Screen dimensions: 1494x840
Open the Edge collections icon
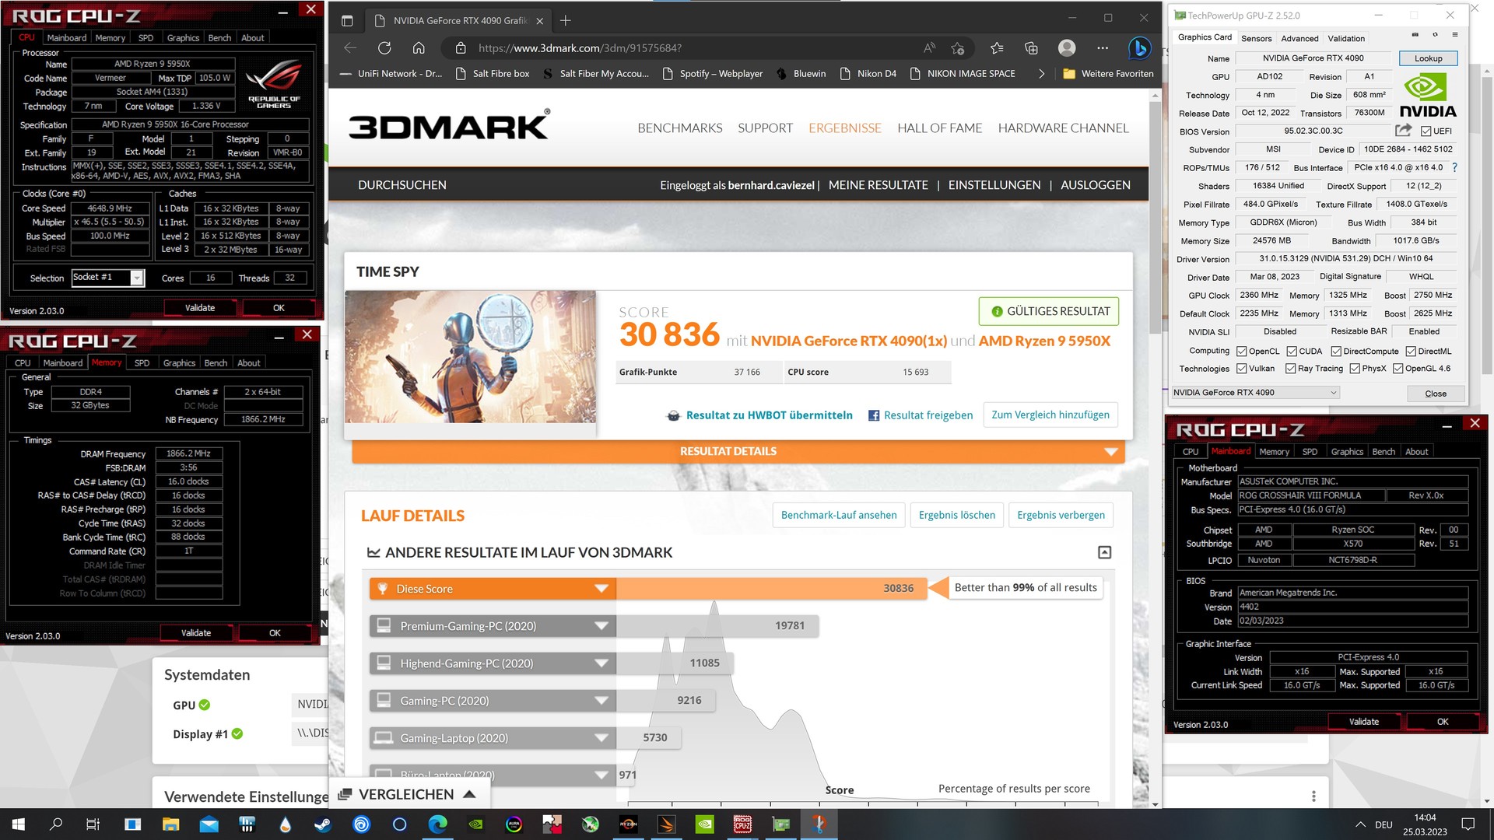coord(1031,48)
